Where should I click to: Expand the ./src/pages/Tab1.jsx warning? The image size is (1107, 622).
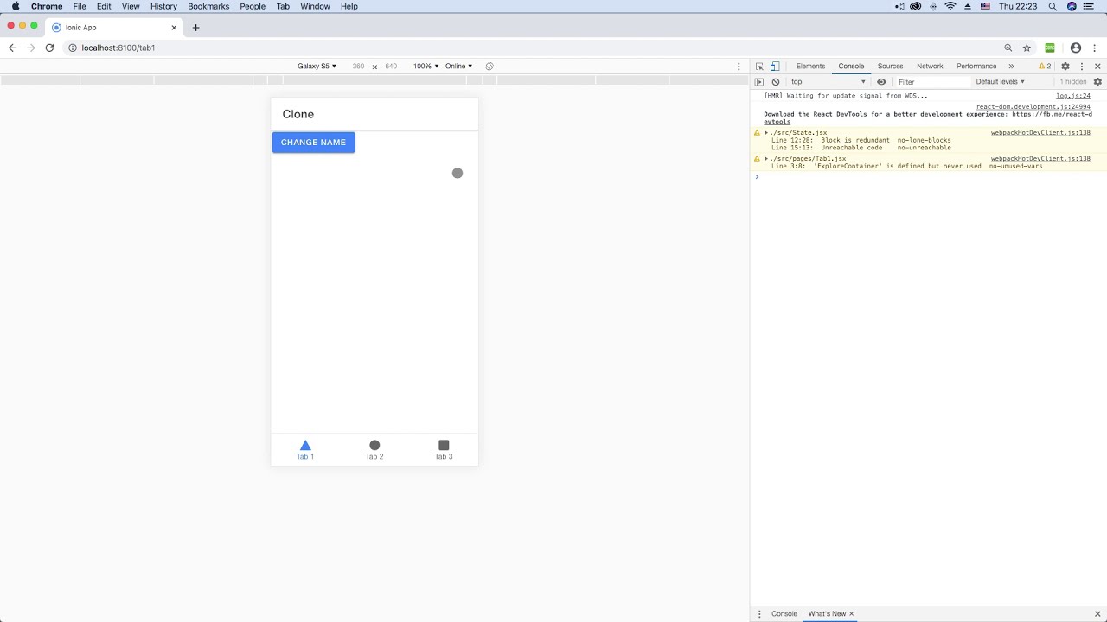(x=766, y=159)
